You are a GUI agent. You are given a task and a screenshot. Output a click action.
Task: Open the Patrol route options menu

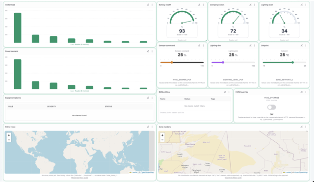point(152,127)
